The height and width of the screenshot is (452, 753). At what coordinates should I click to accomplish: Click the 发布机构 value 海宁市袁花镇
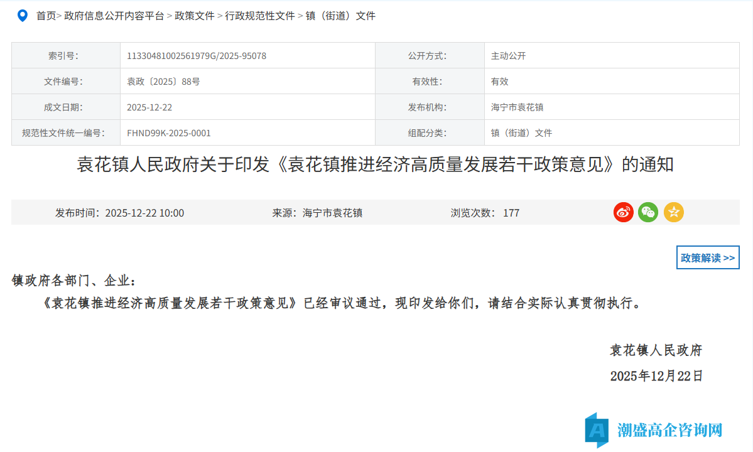(517, 107)
